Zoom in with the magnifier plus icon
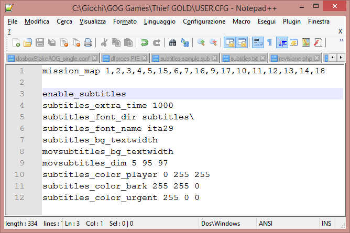 [x=201, y=42]
